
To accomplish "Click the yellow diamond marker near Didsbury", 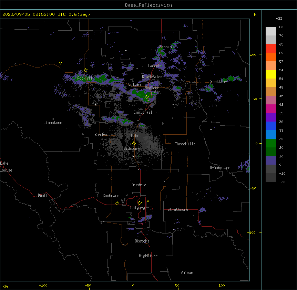I will (134, 144).
